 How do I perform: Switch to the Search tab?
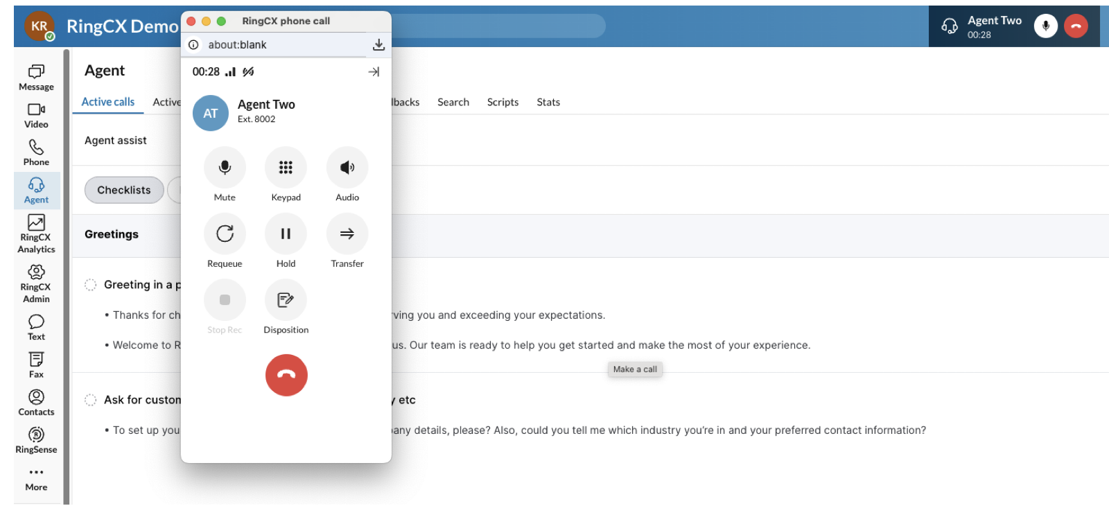coord(453,102)
